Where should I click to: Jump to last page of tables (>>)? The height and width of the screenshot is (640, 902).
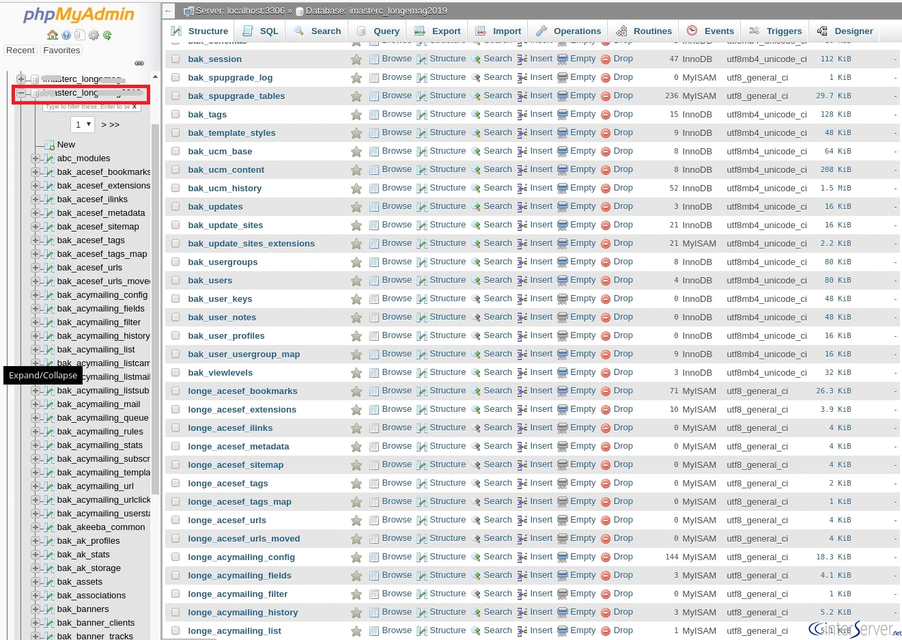click(x=115, y=125)
